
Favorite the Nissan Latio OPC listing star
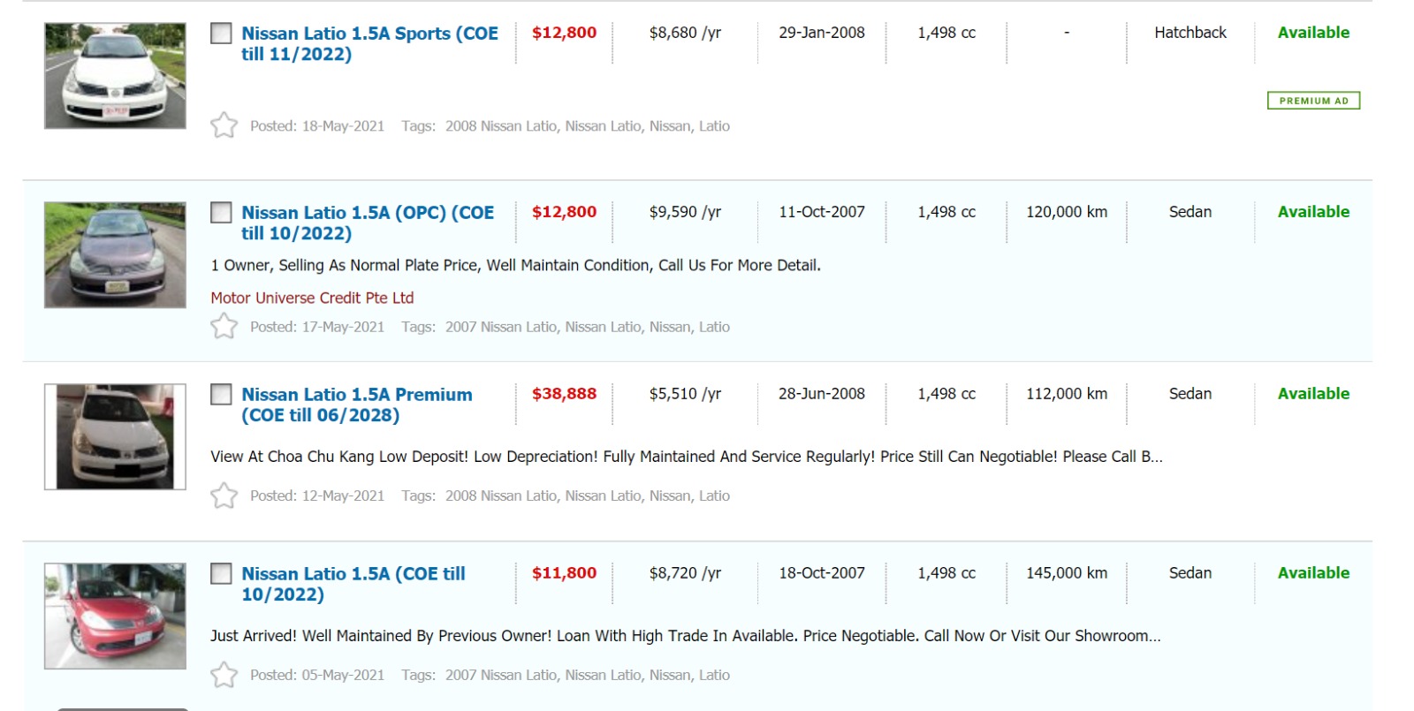tap(224, 326)
